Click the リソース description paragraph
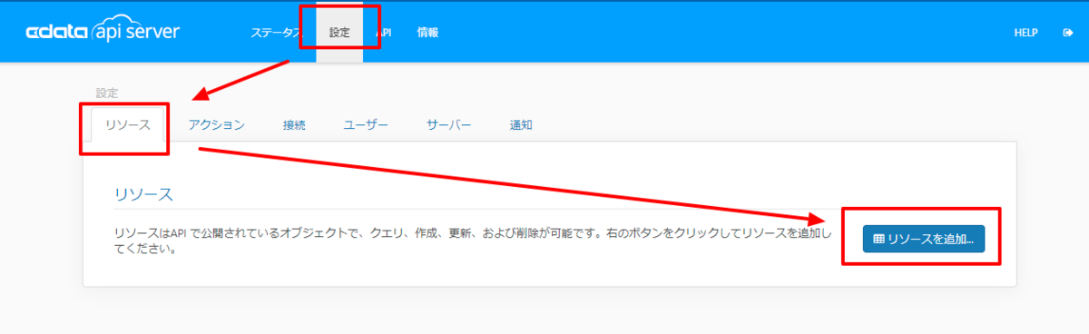Image resolution: width=1089 pixels, height=334 pixels. pos(473,241)
